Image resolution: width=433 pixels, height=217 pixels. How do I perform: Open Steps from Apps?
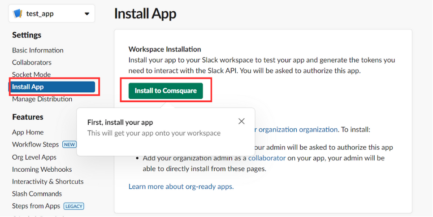coord(36,206)
